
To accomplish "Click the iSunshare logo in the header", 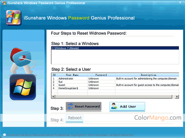I will tap(13, 18).
